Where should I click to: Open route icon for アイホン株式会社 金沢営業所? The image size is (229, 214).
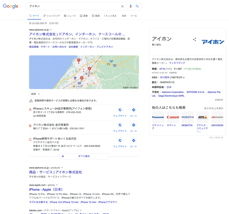coord(134,125)
